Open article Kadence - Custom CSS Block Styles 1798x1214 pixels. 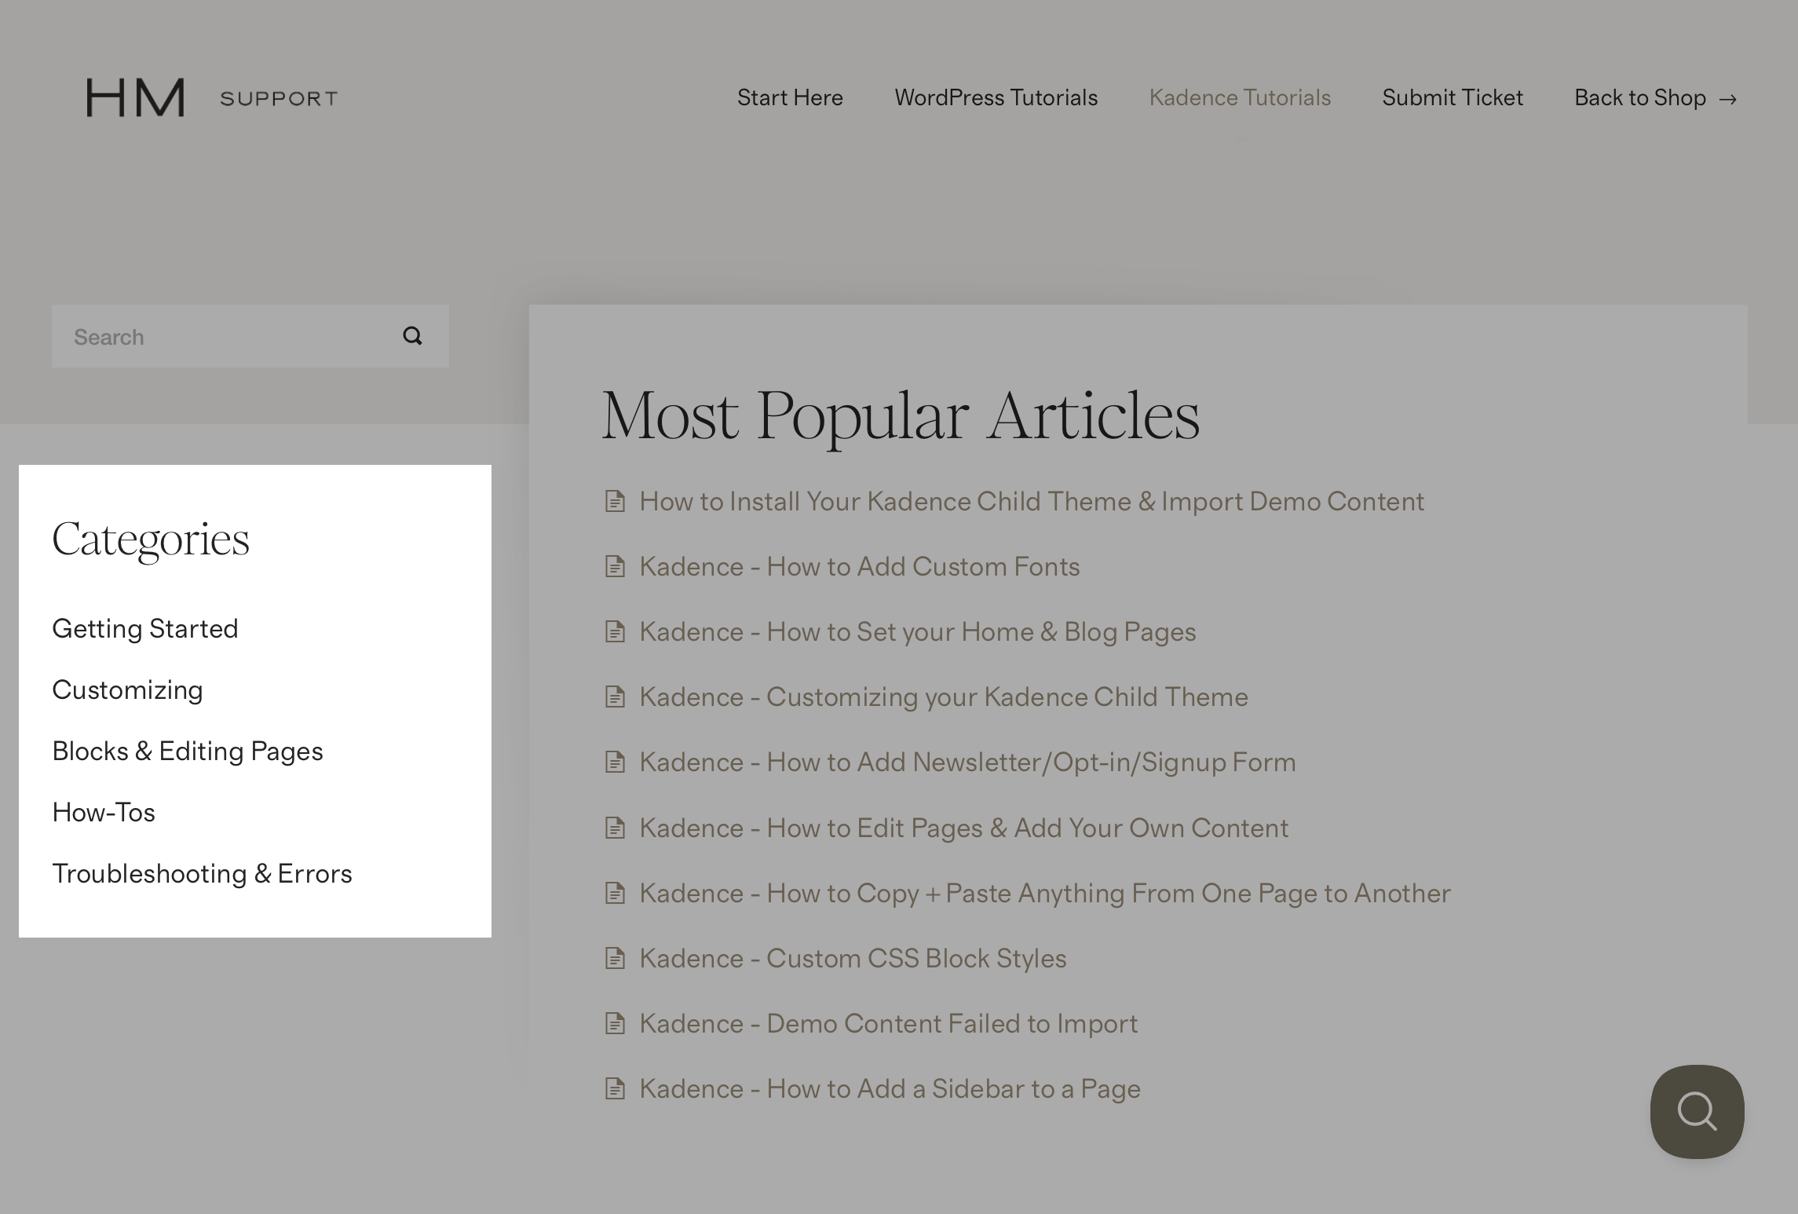(x=853, y=958)
